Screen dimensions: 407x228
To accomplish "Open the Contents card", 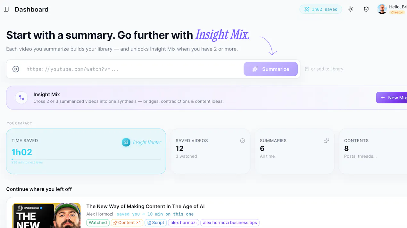I will click(373, 151).
